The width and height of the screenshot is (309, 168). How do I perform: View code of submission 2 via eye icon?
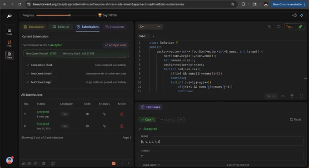(87, 126)
